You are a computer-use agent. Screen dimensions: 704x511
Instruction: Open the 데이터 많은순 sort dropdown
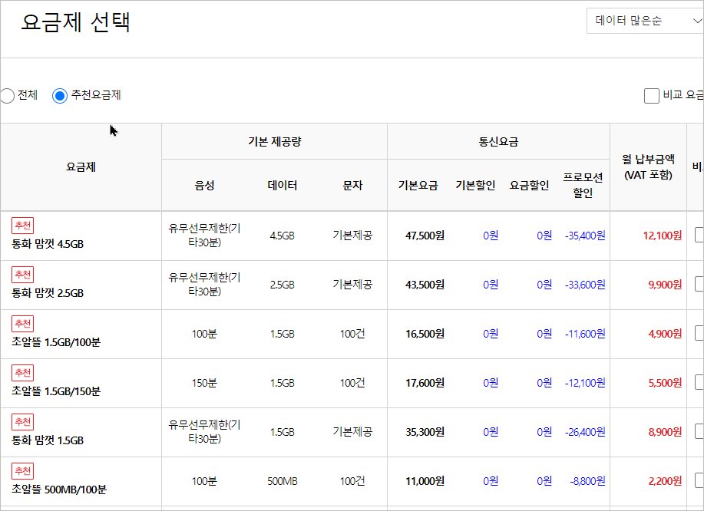644,21
